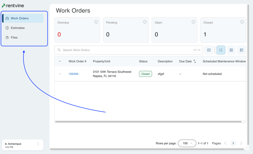Switch to calendar view
Screen dimensions: 253x154
point(242,50)
